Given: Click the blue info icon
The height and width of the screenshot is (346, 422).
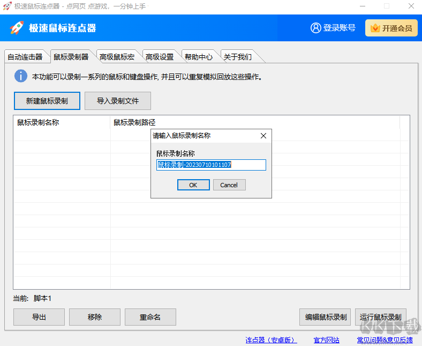Looking at the screenshot, I should click(x=21, y=76).
